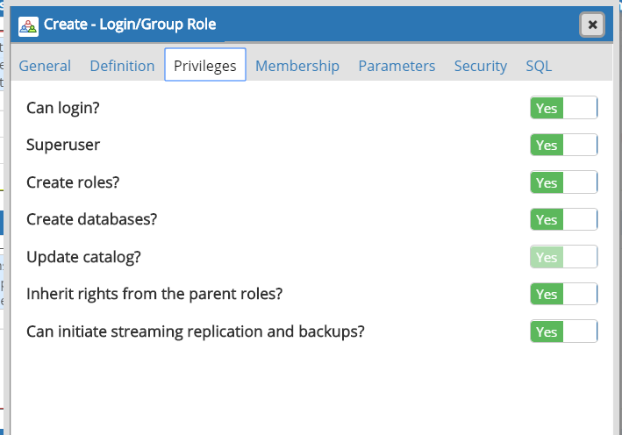Toggle the Create databases switch
The height and width of the screenshot is (435, 622).
[564, 219]
